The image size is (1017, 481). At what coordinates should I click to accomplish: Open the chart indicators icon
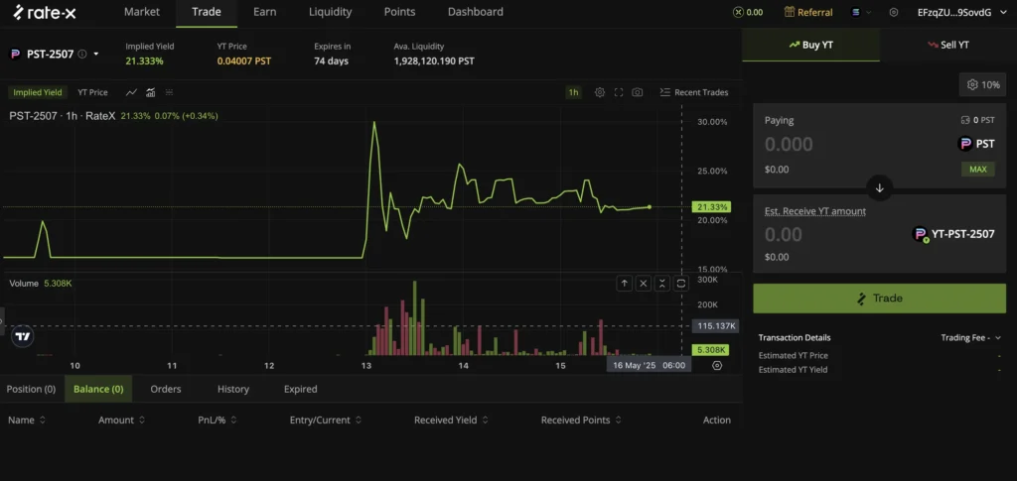tap(151, 92)
